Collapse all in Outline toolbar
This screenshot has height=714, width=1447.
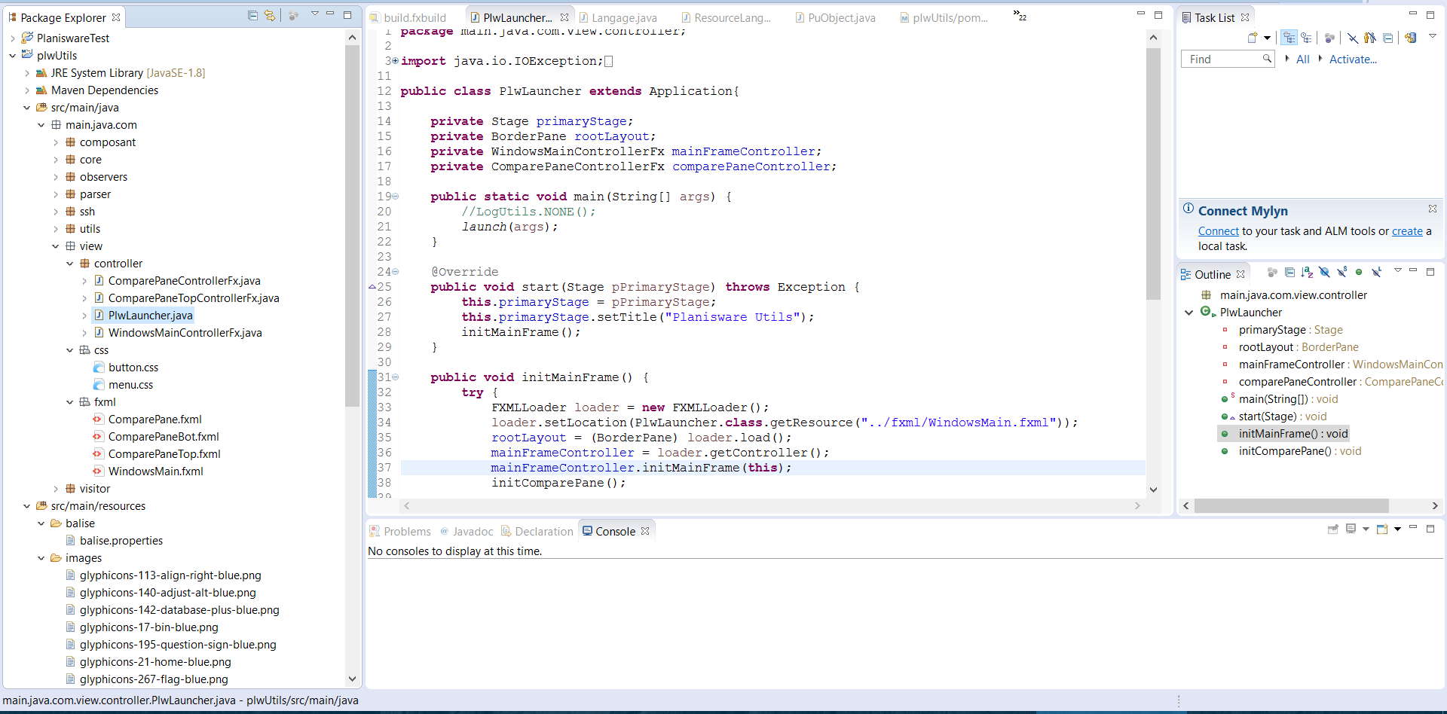coord(1289,273)
